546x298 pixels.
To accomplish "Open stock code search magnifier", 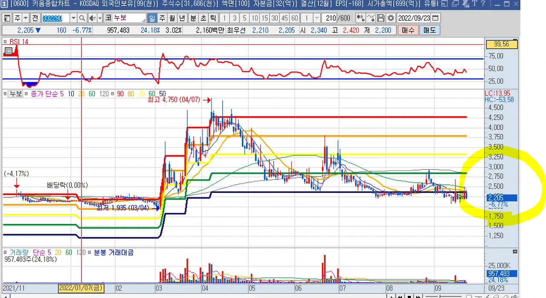I will 82,18.
